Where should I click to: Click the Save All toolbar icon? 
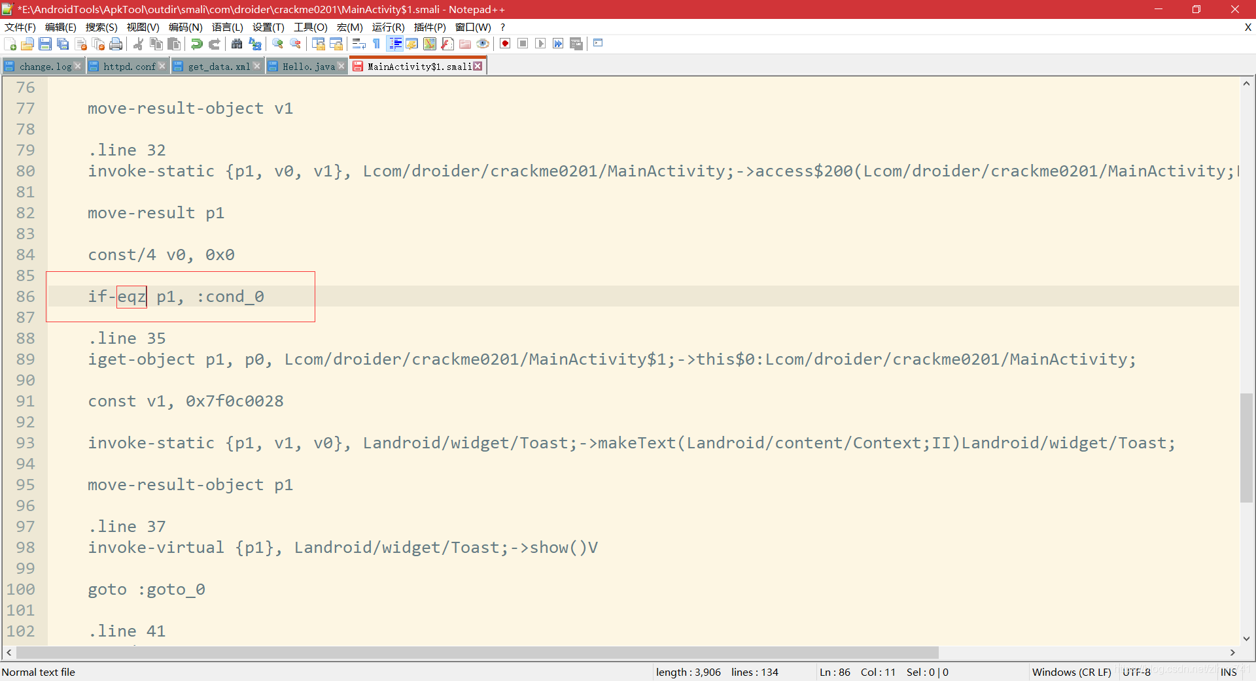(63, 44)
